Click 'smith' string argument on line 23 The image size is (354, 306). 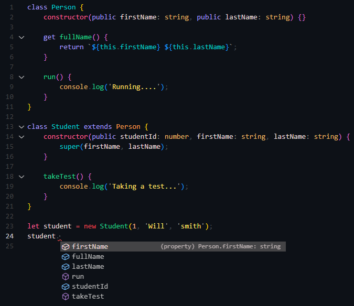[191, 226]
